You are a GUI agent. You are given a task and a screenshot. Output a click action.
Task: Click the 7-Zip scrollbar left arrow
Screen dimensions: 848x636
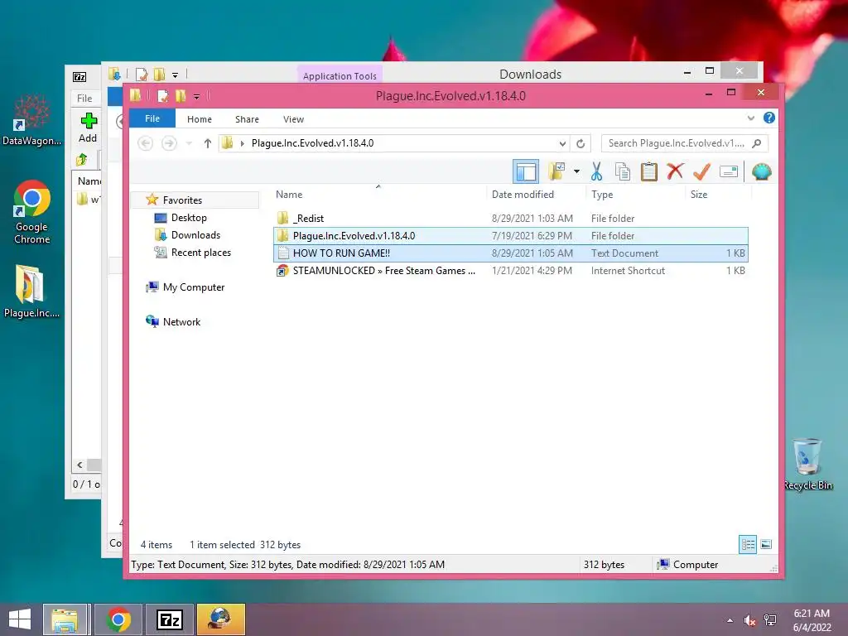click(79, 465)
